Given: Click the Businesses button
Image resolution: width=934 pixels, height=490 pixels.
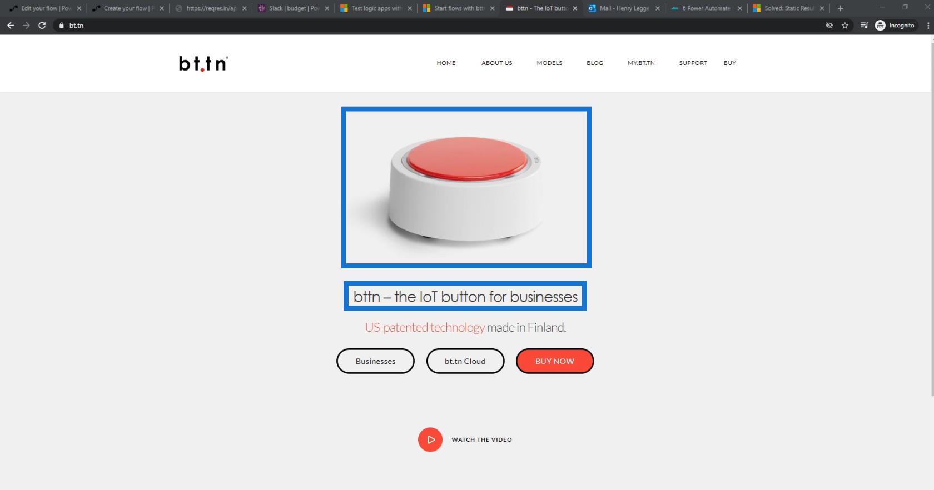Looking at the screenshot, I should tap(375, 361).
